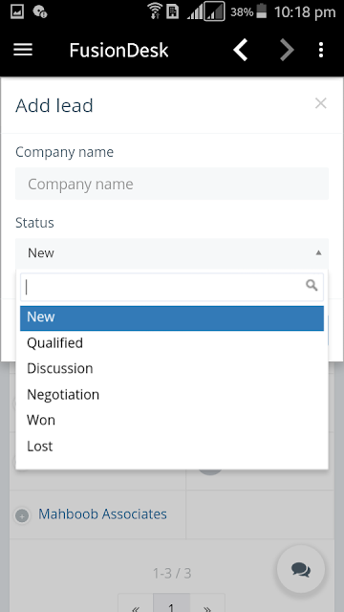Pick the Discussion status option
Image resolution: width=344 pixels, height=612 pixels.
172,368
